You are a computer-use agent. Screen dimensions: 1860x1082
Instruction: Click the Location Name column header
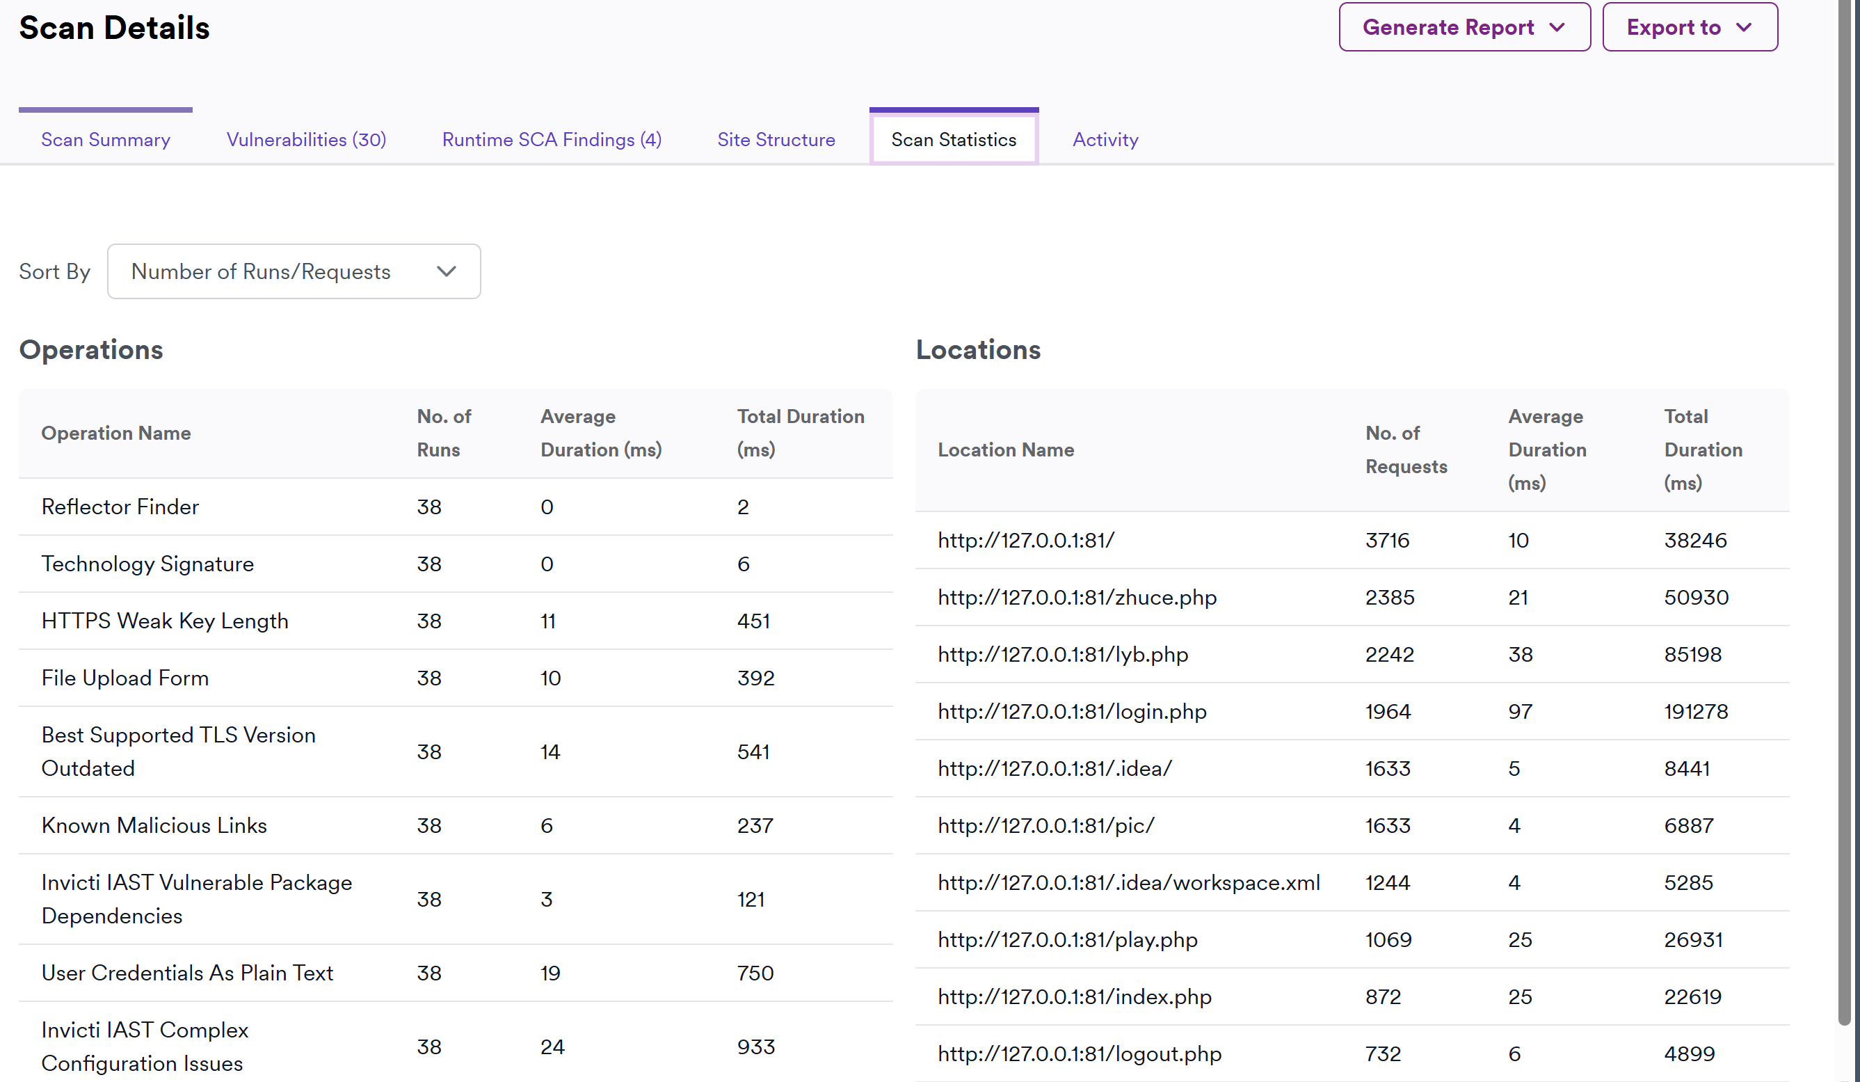[x=1005, y=449]
